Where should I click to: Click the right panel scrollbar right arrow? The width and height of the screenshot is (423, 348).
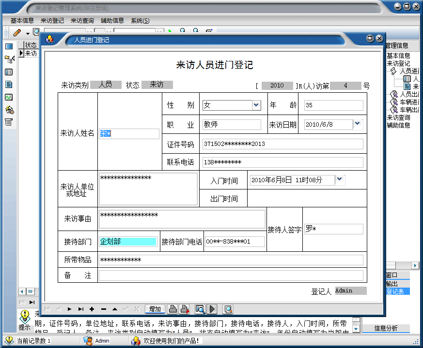tap(415, 265)
